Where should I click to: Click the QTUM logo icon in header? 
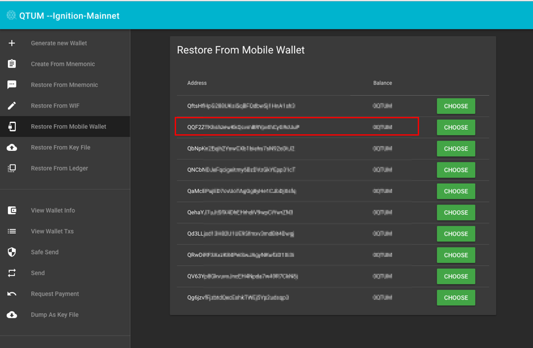click(x=11, y=15)
